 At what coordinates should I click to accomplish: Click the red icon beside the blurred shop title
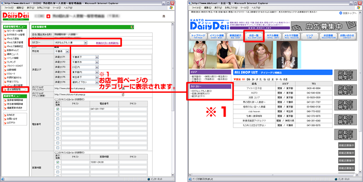[x=48, y=16]
